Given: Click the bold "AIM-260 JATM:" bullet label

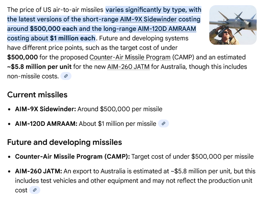Looking at the screenshot, I should click(x=38, y=171).
